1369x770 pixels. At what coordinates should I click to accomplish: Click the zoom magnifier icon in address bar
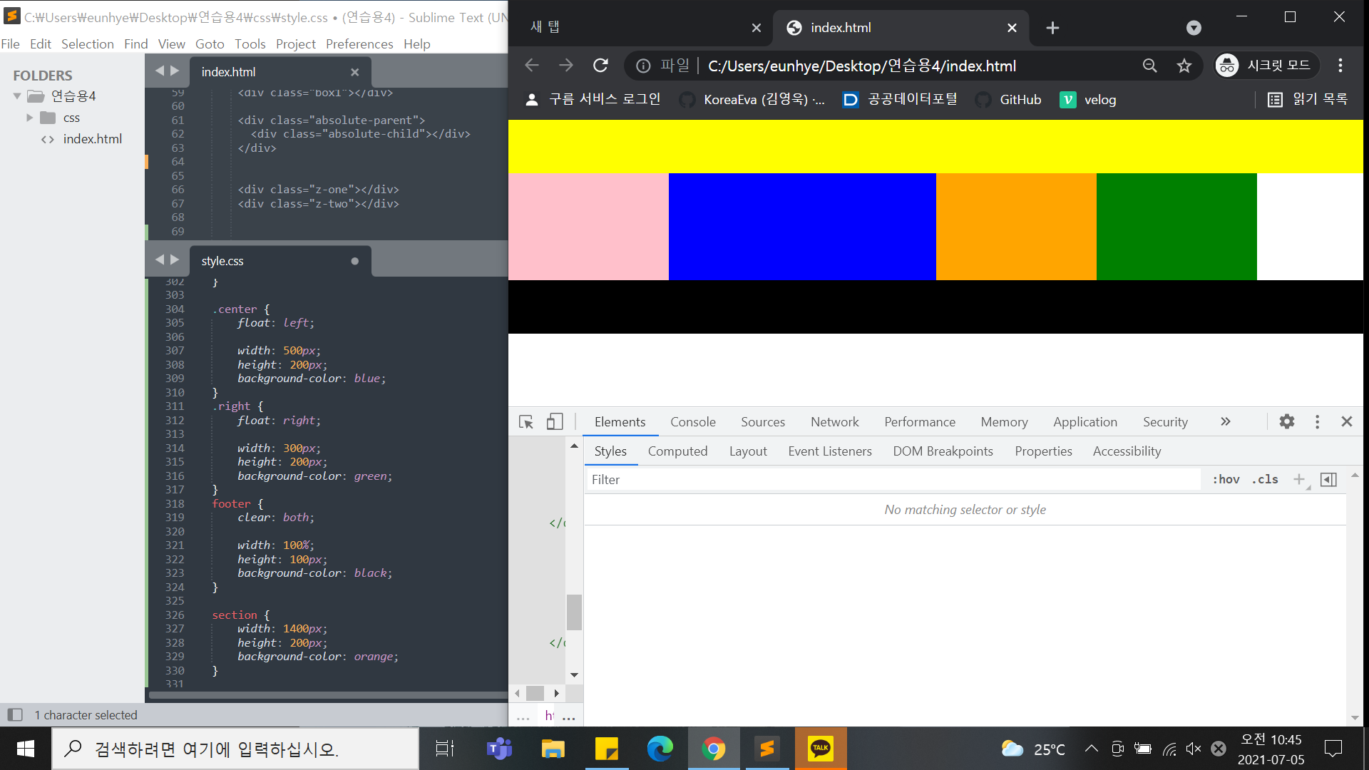(x=1149, y=66)
